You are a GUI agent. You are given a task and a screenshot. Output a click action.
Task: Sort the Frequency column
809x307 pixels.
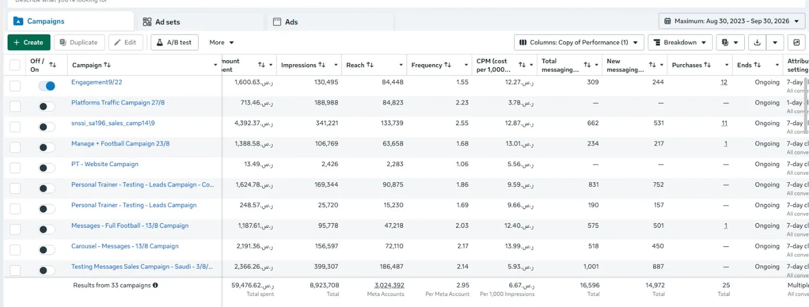pos(447,65)
